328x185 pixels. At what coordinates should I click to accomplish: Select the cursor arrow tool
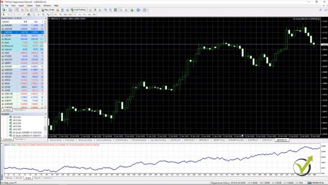pyautogui.click(x=3, y=14)
